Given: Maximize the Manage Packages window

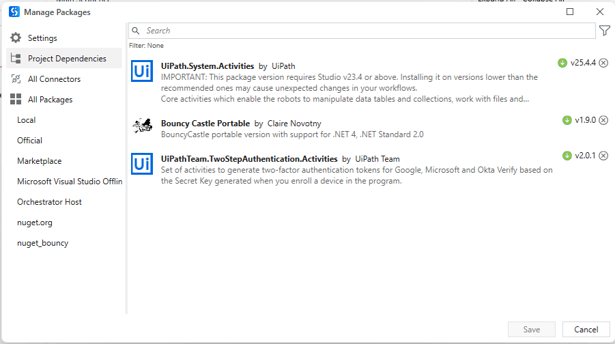Looking at the screenshot, I should [x=570, y=12].
